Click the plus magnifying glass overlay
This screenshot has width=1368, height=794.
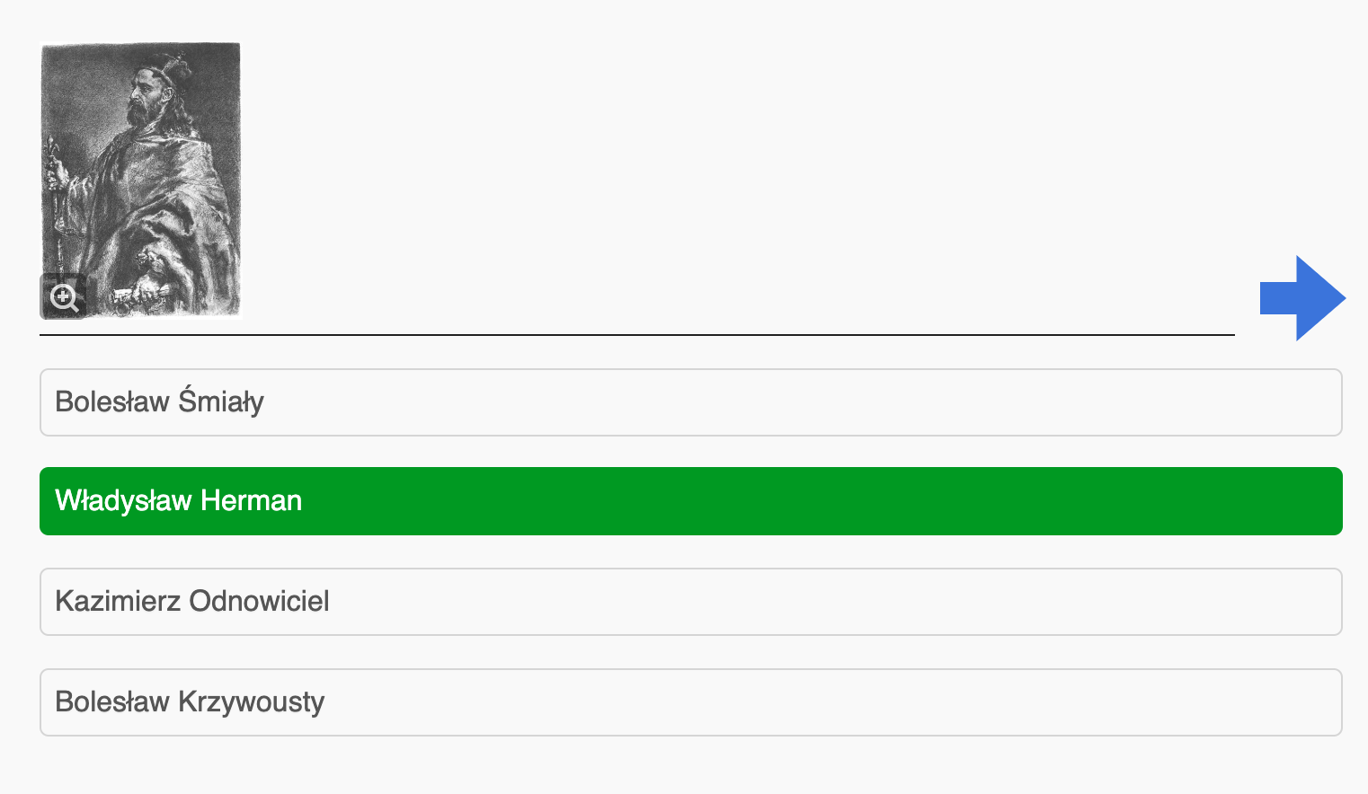(64, 296)
